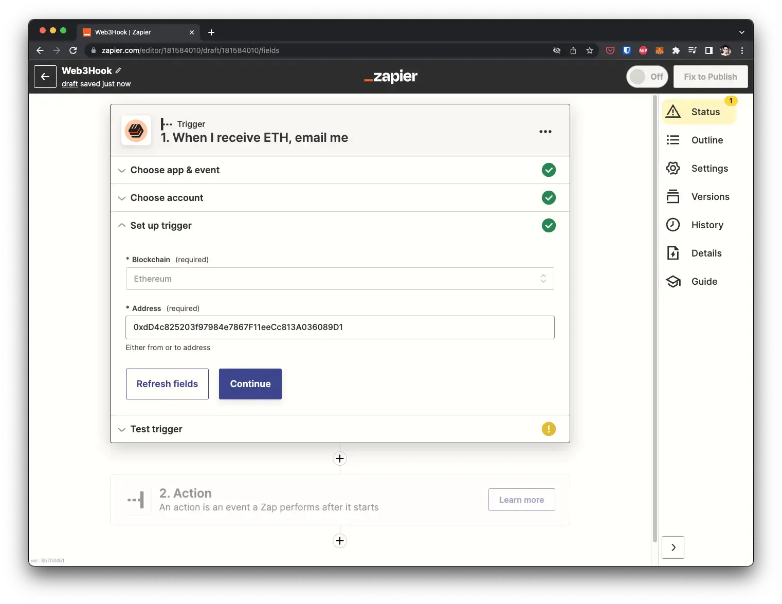
Task: Open the Pocket extension icon
Action: [610, 50]
